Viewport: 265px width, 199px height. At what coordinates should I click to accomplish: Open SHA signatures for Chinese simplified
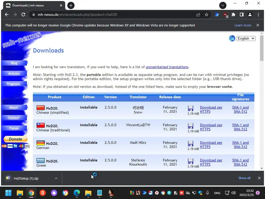click(x=240, y=109)
